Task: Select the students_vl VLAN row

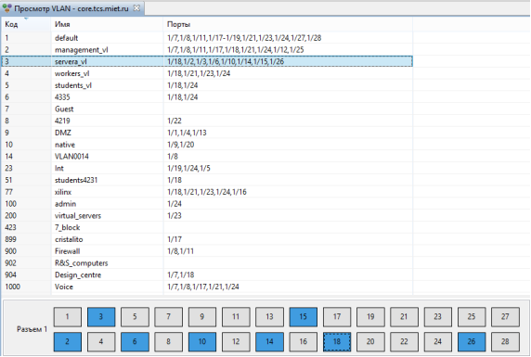Action: (207, 85)
